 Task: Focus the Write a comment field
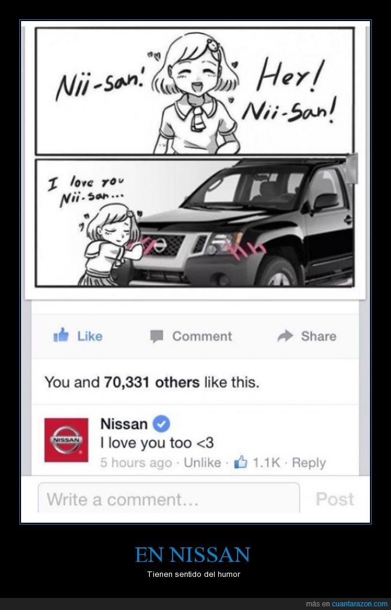169,499
